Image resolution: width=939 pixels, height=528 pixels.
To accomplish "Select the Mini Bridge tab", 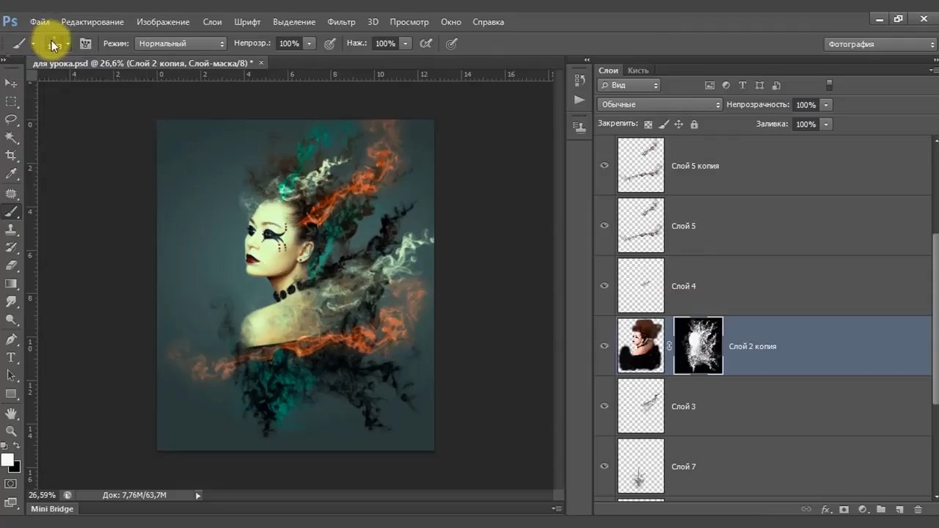I will [51, 509].
